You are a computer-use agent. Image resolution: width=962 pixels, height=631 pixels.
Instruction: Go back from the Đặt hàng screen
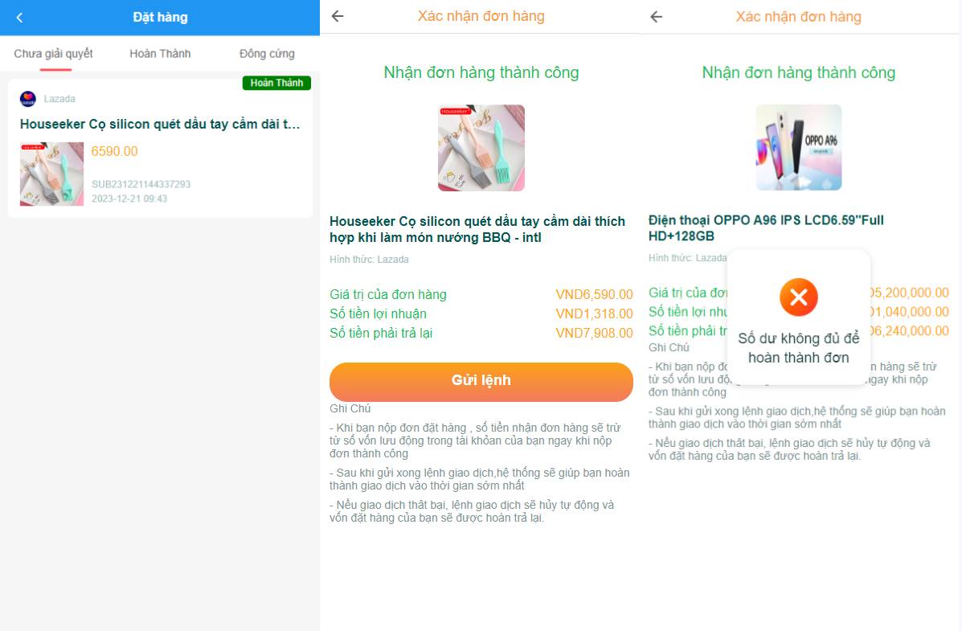[x=19, y=17]
